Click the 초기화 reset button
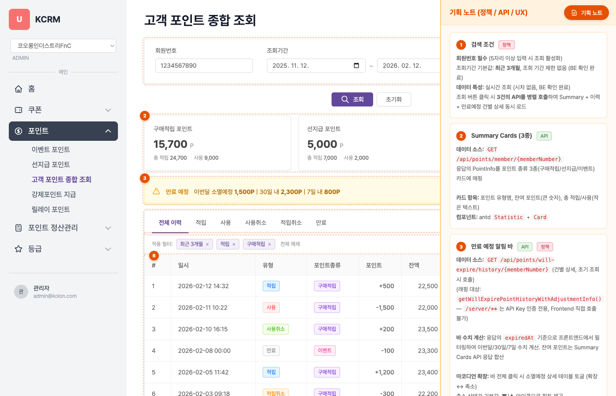This screenshot has width=616, height=396. tap(394, 99)
